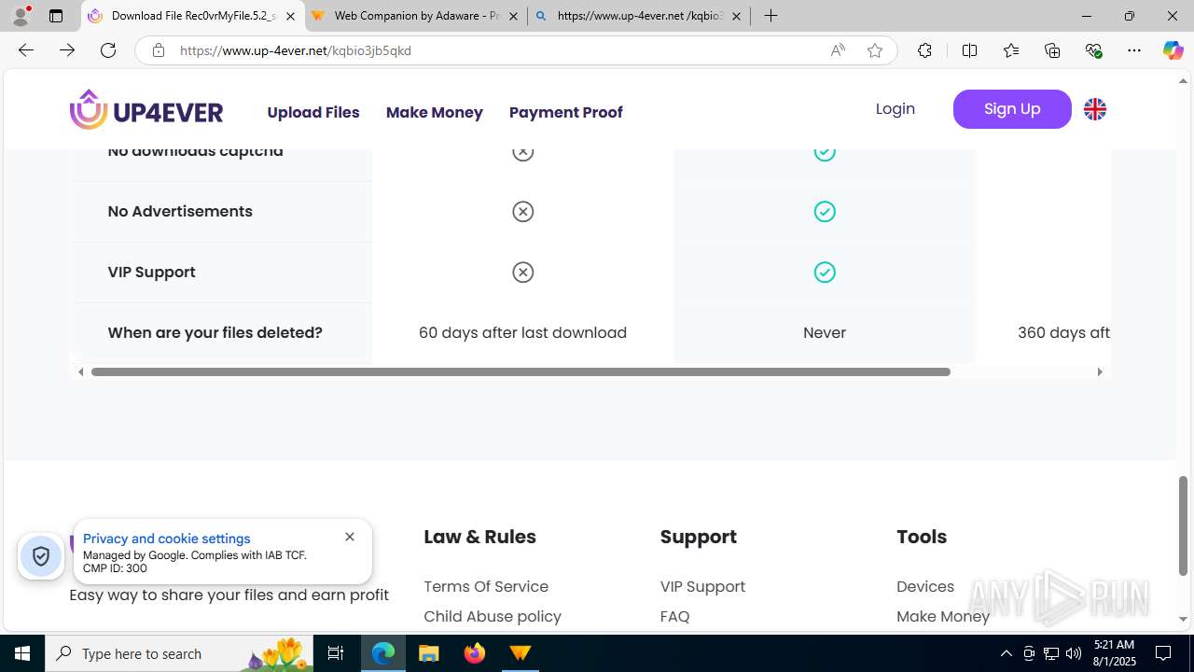Toggle Split screen icon
The image size is (1194, 672).
click(969, 50)
